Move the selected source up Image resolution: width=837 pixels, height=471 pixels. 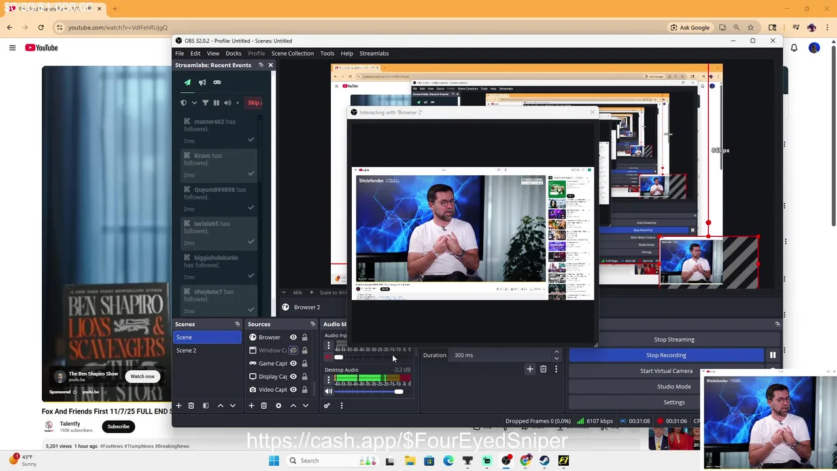(x=293, y=406)
